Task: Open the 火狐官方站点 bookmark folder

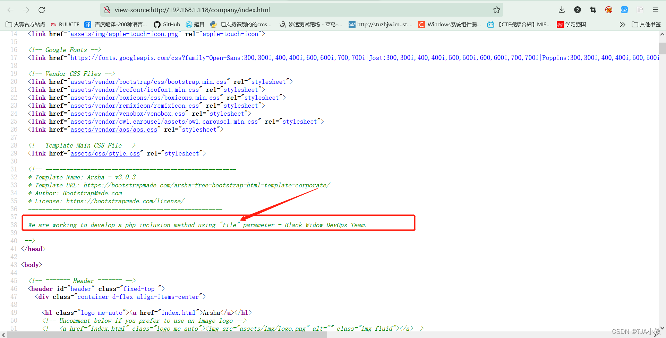Action: pos(25,25)
